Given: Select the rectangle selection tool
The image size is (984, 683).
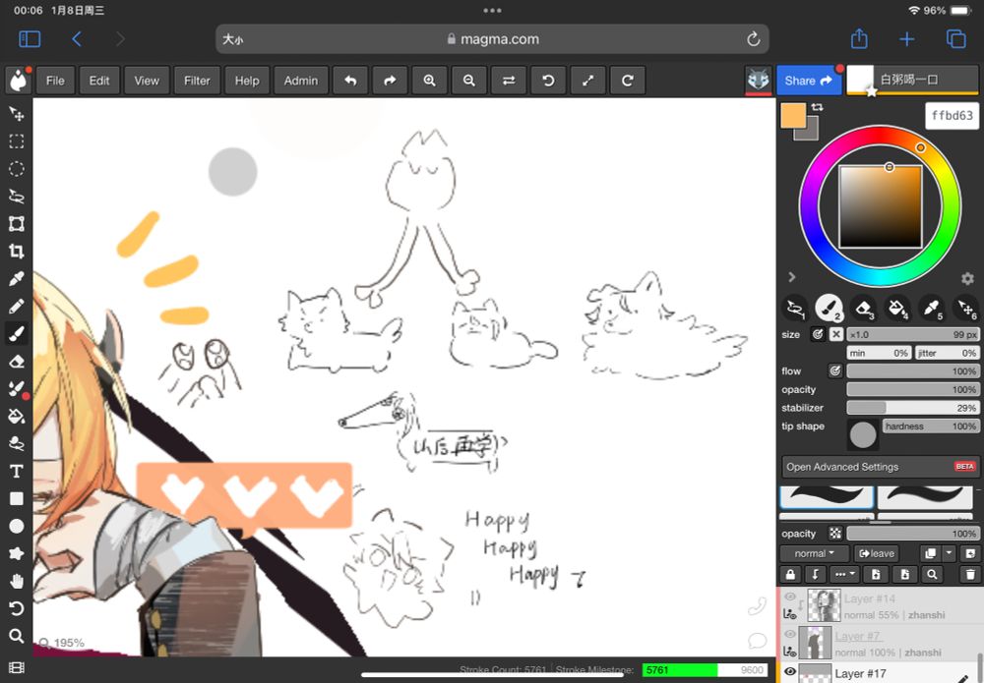Looking at the screenshot, I should [16, 142].
